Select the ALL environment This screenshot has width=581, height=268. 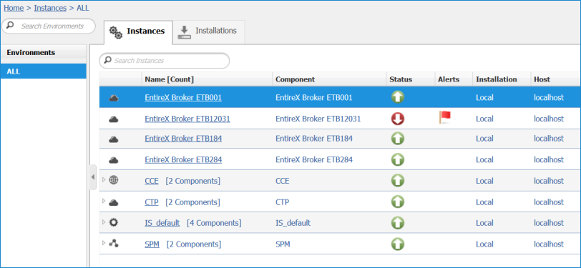pyautogui.click(x=44, y=71)
